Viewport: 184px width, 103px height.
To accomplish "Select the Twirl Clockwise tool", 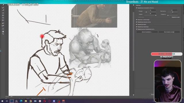I will tap(3, 13).
